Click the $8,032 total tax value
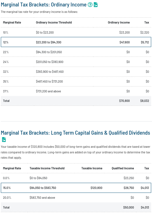This screenshot has height=213, width=152. coord(144,101)
